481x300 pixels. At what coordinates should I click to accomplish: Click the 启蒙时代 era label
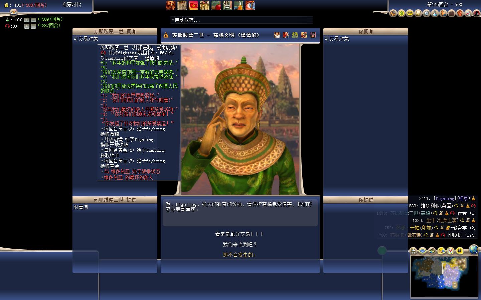(x=71, y=5)
